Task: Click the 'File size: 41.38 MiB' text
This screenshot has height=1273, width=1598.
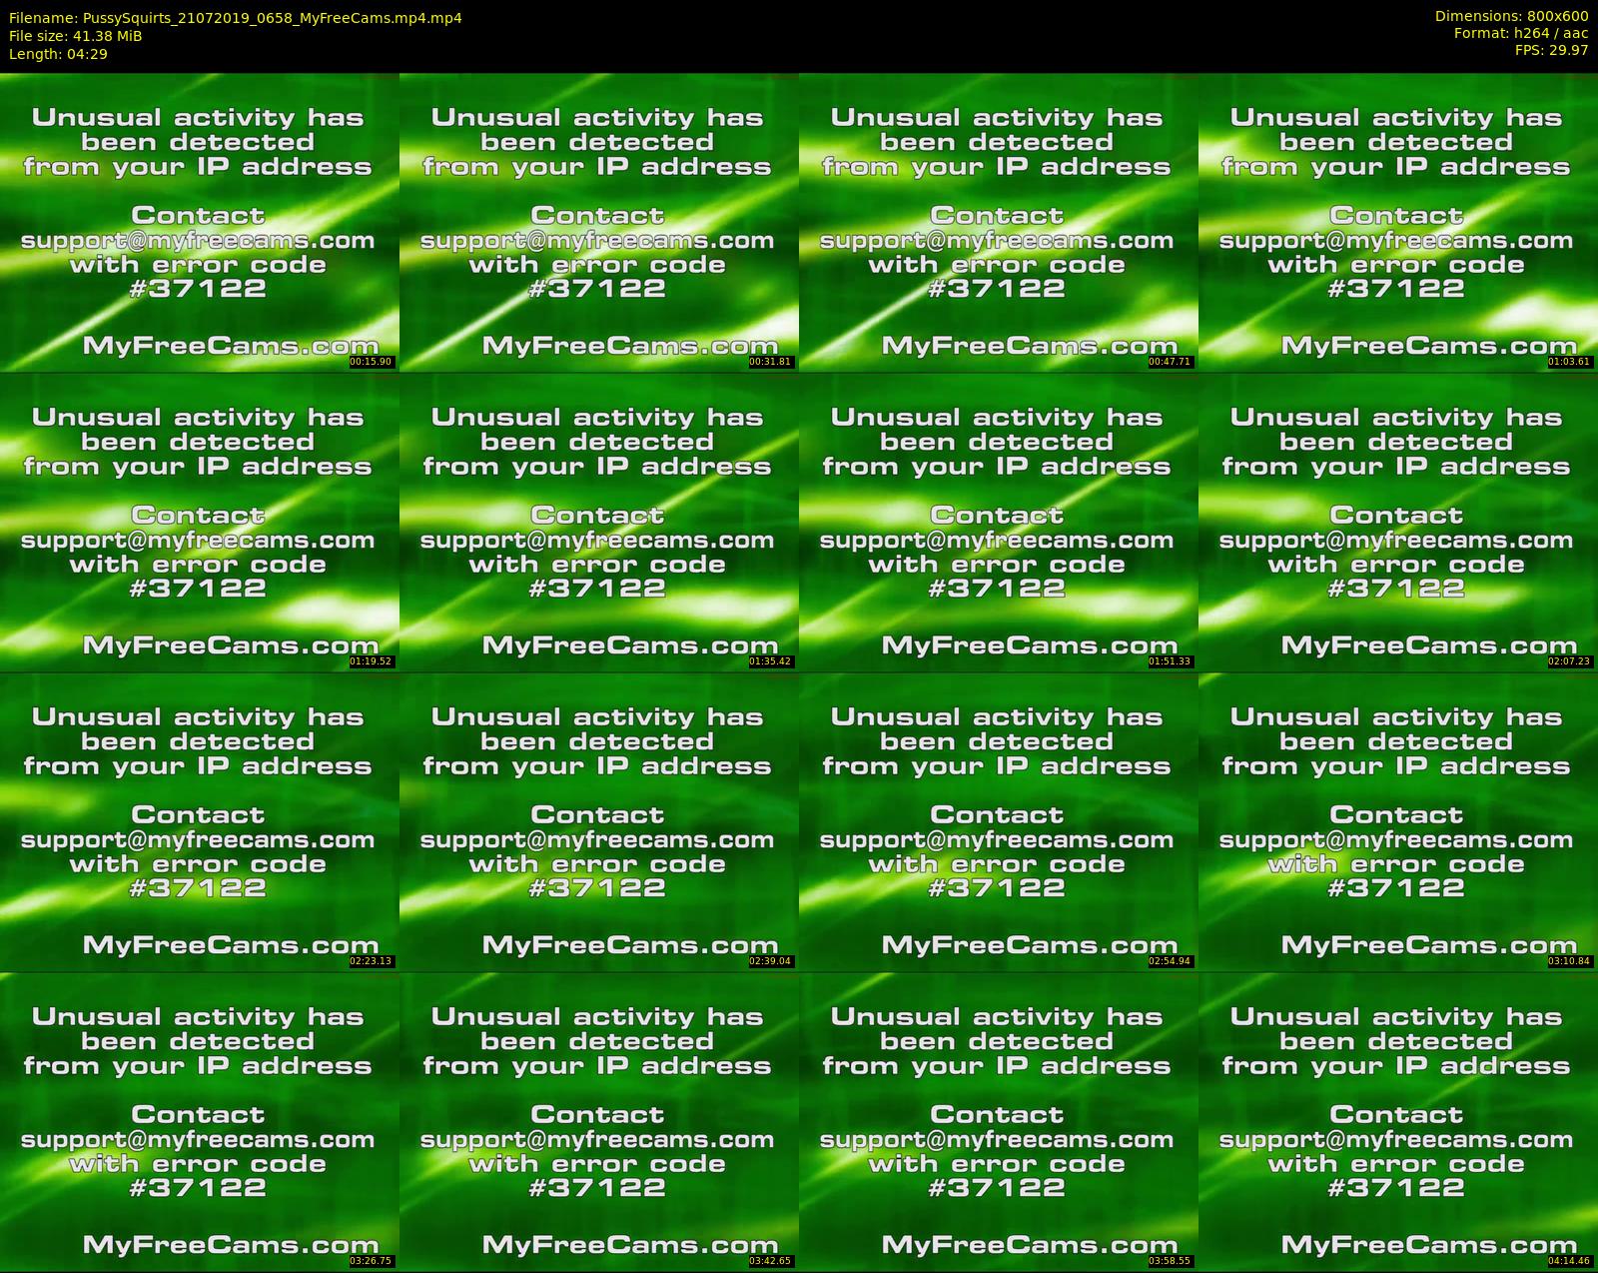Action: click(76, 36)
